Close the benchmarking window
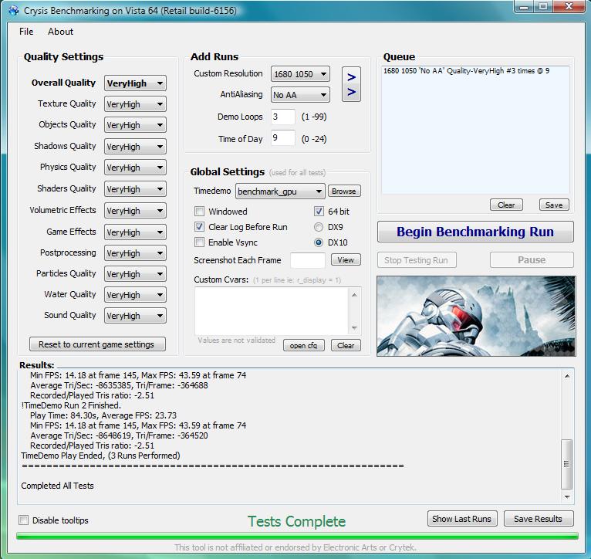 point(569,6)
